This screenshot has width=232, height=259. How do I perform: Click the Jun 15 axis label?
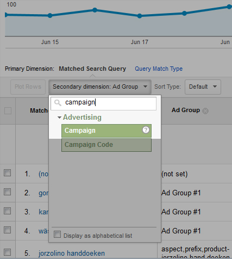tap(50, 42)
